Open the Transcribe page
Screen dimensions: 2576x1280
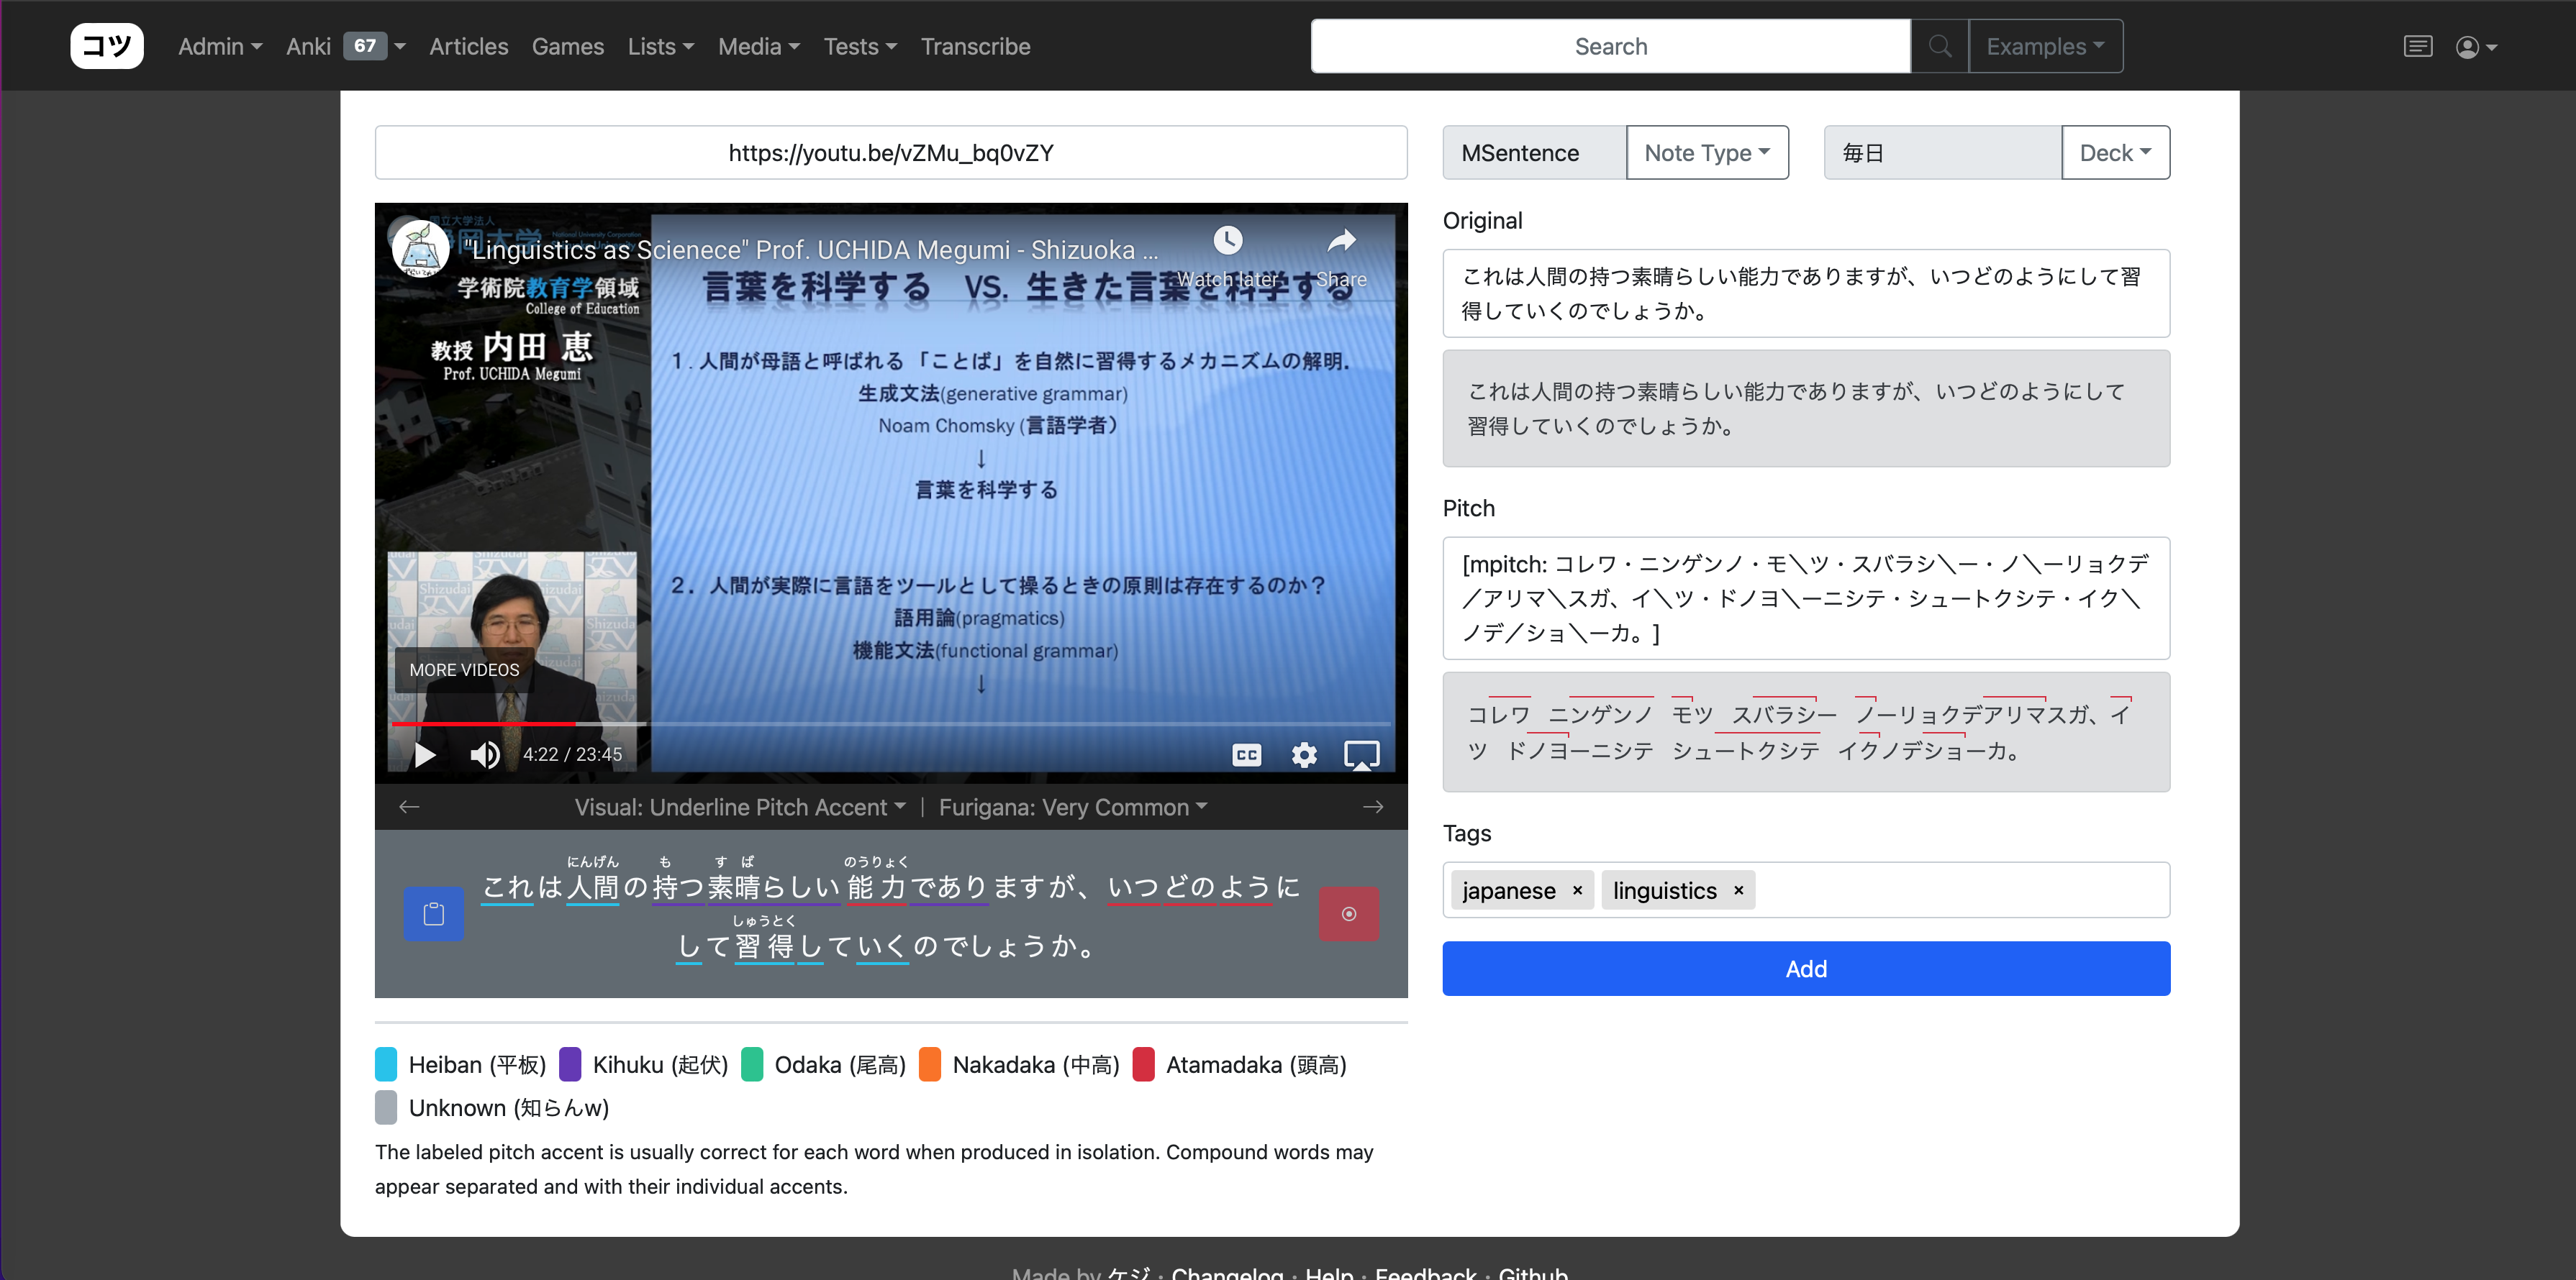pos(975,46)
